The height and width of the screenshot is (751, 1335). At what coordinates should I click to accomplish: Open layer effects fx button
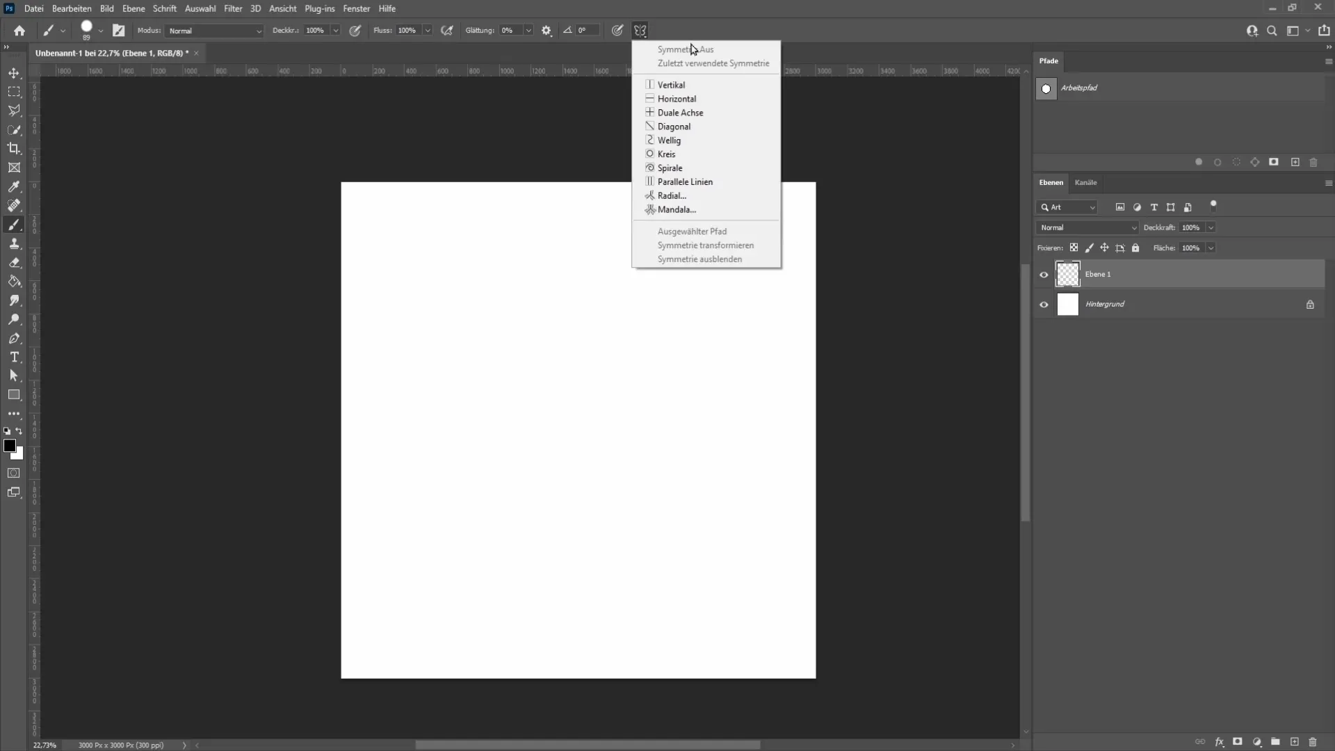[x=1220, y=742]
